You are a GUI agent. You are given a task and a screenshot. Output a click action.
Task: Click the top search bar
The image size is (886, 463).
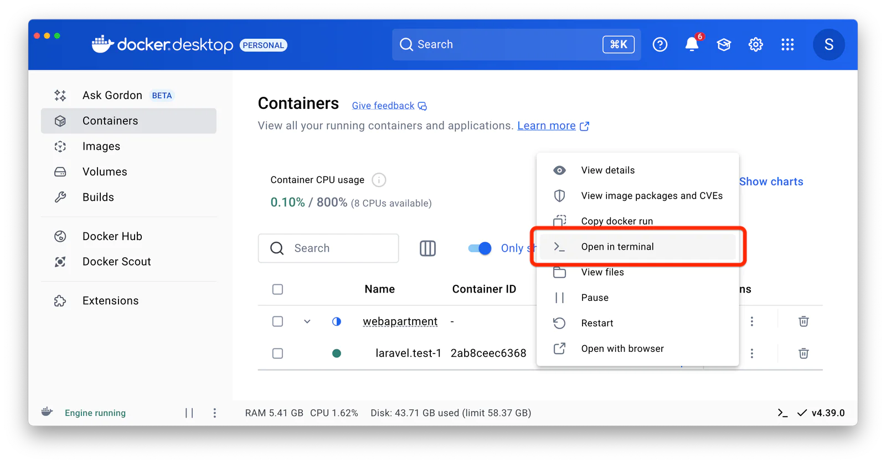pyautogui.click(x=516, y=44)
